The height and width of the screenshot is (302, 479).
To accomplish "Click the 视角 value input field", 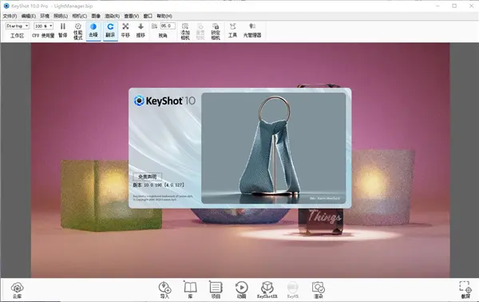I will [x=168, y=26].
